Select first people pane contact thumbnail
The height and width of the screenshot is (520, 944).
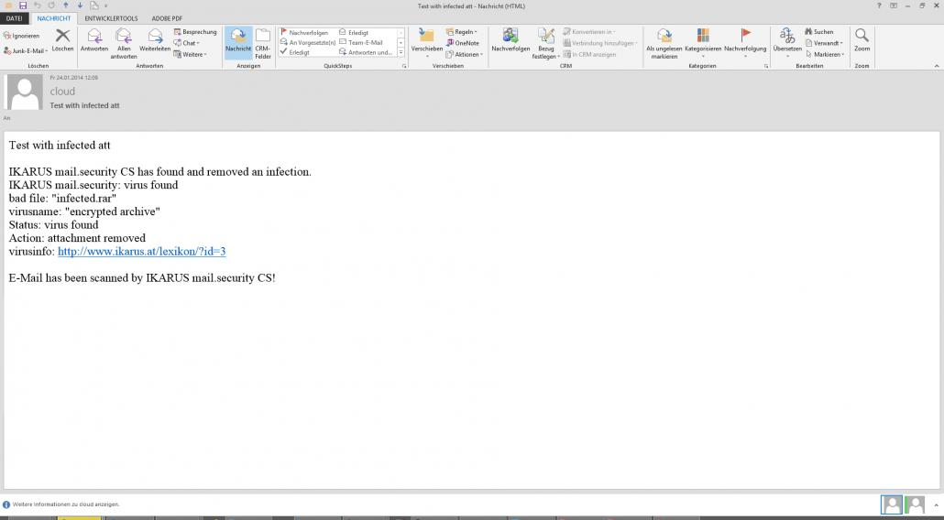coord(892,505)
